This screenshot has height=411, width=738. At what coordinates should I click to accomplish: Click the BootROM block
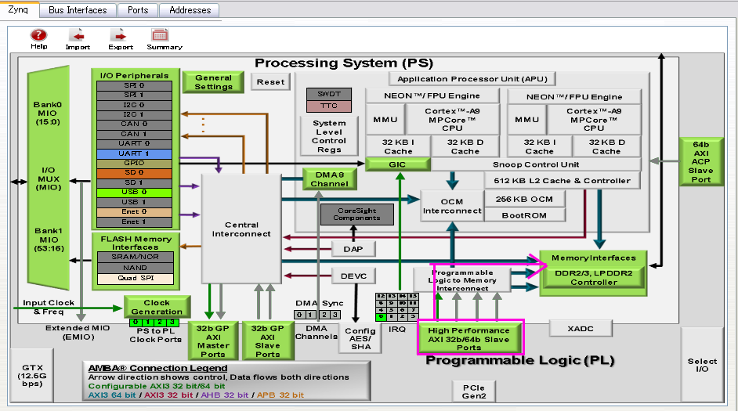pos(524,215)
